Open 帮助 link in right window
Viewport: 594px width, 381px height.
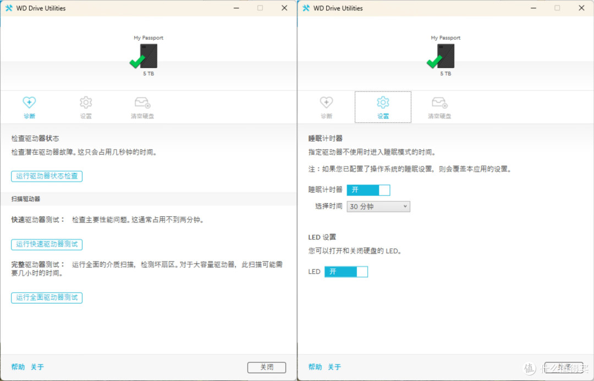point(315,367)
